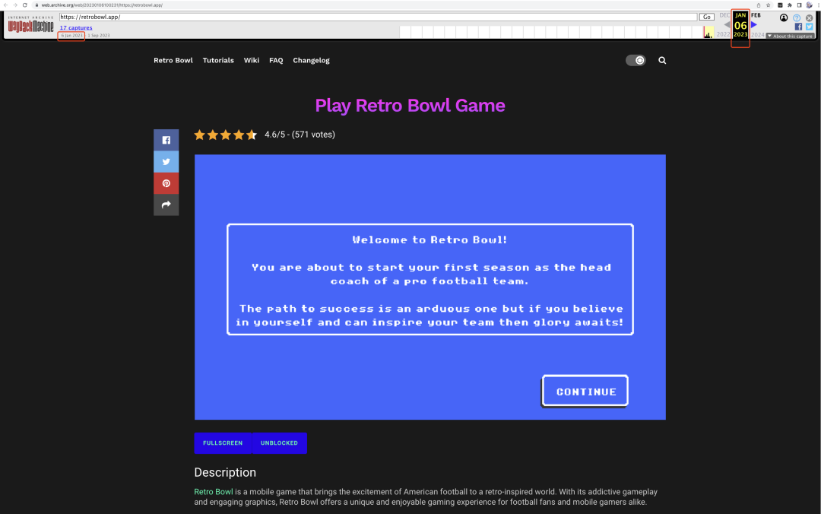Click the DEC month label

point(724,15)
